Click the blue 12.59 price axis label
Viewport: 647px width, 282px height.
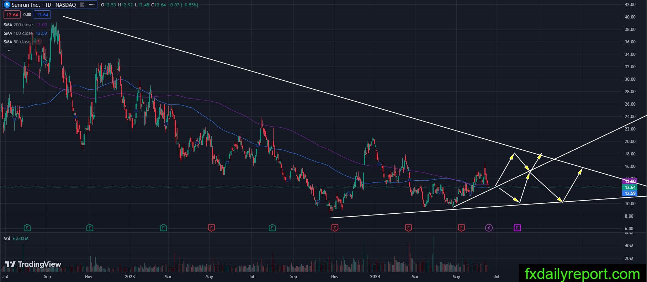(630, 193)
